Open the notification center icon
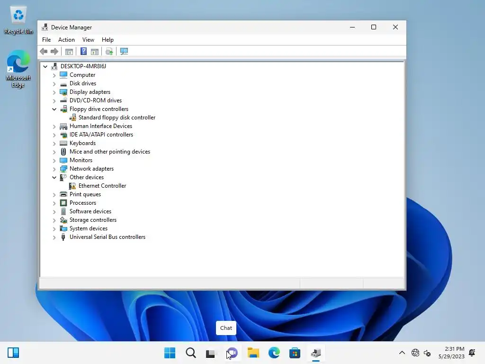 click(x=472, y=353)
